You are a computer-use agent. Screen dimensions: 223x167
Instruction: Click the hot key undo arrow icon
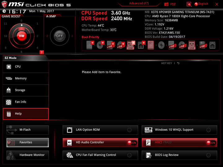(x=178, y=63)
